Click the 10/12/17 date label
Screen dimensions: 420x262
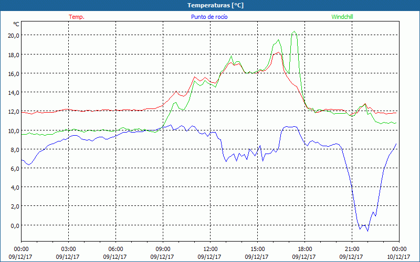398,257
